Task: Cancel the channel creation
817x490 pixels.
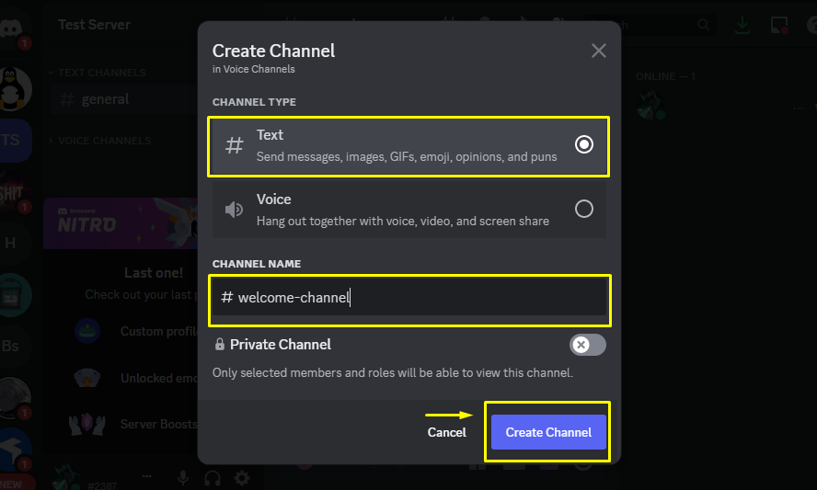Action: (x=446, y=432)
